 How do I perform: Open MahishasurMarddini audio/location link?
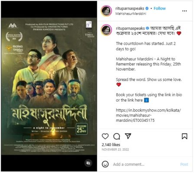pyautogui.click(x=131, y=13)
